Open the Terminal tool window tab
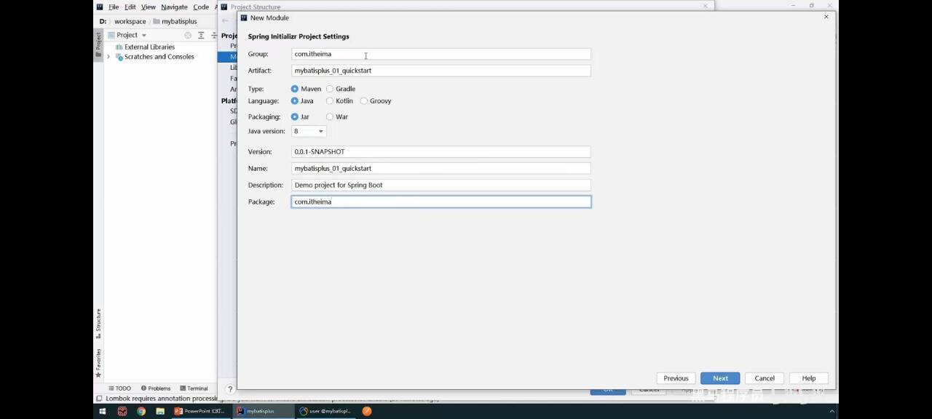The image size is (932, 419). tap(194, 388)
